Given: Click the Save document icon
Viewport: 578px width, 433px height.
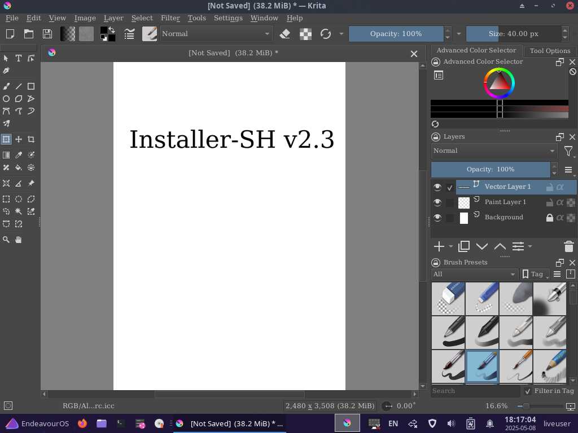Looking at the screenshot, I should (x=47, y=34).
